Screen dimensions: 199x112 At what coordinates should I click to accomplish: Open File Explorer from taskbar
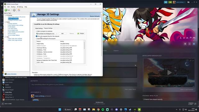[x=94, y=110]
